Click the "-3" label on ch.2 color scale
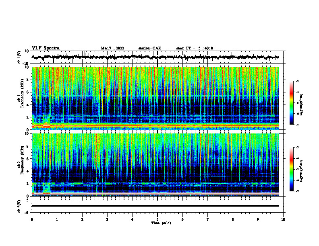Screen dimensions: 319x246 click(297, 148)
